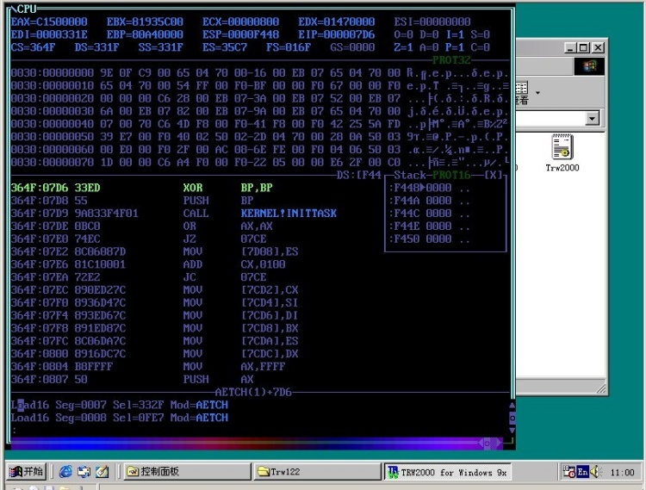Minimize the Explorer window behind the debugger

click(x=570, y=47)
